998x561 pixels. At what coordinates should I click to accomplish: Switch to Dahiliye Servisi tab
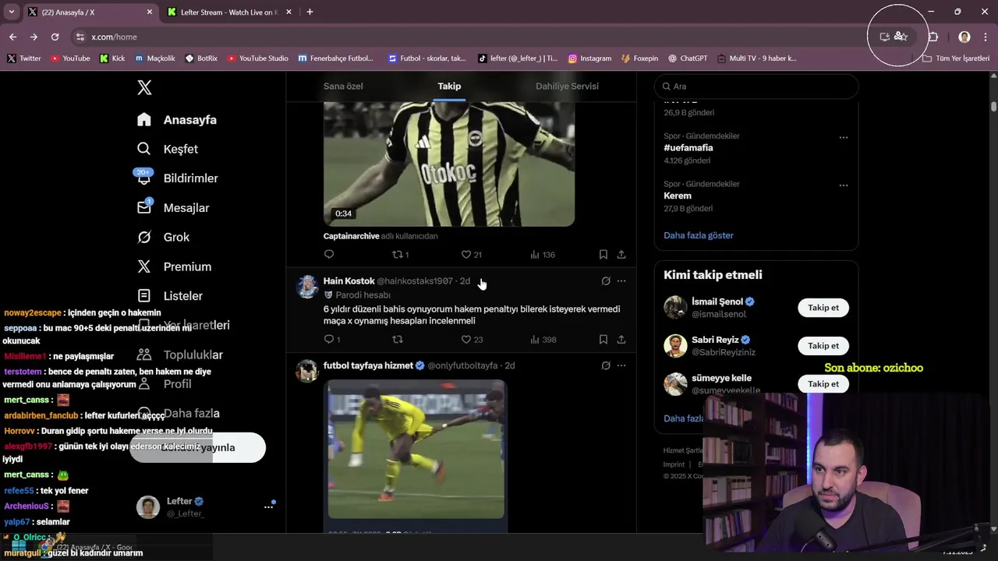coord(567,86)
